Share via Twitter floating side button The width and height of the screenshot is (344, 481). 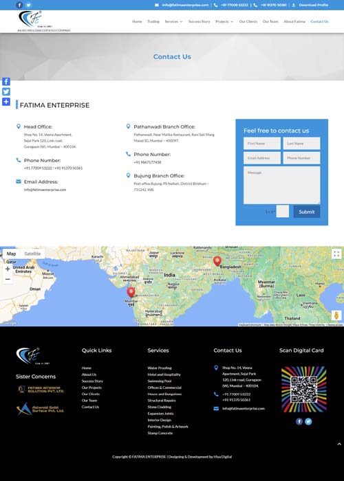pos(6,91)
